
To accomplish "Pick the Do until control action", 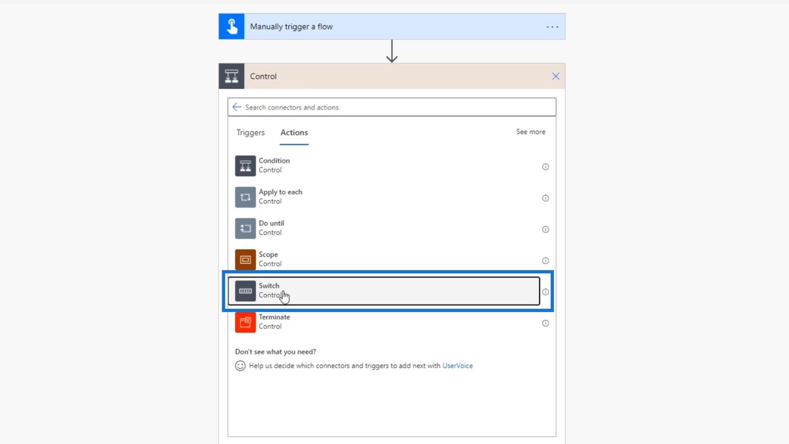I will click(384, 228).
